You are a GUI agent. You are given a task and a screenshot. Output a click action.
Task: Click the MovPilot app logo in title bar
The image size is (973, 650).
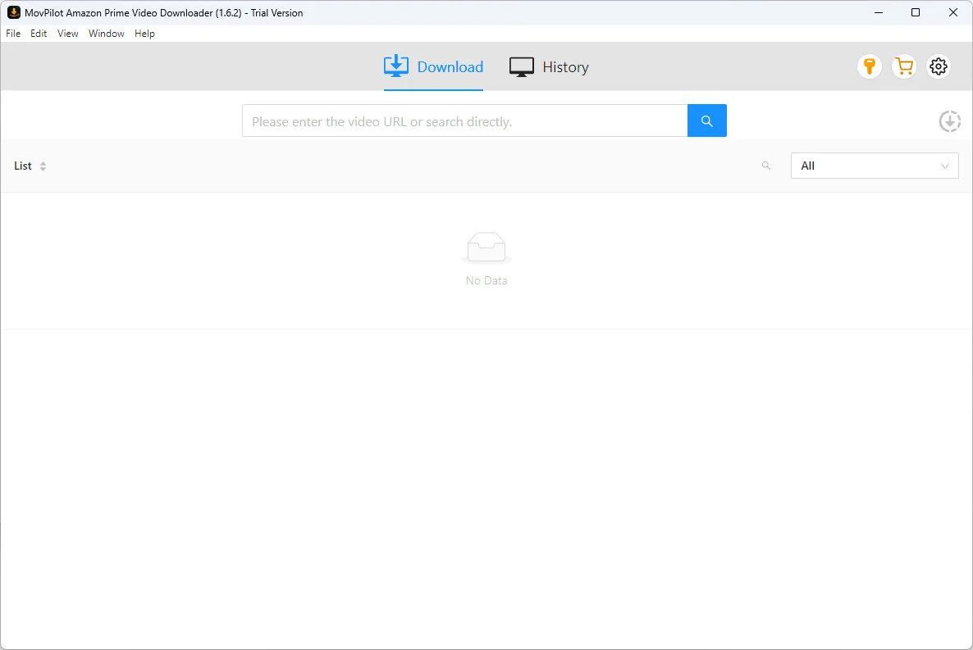13,12
